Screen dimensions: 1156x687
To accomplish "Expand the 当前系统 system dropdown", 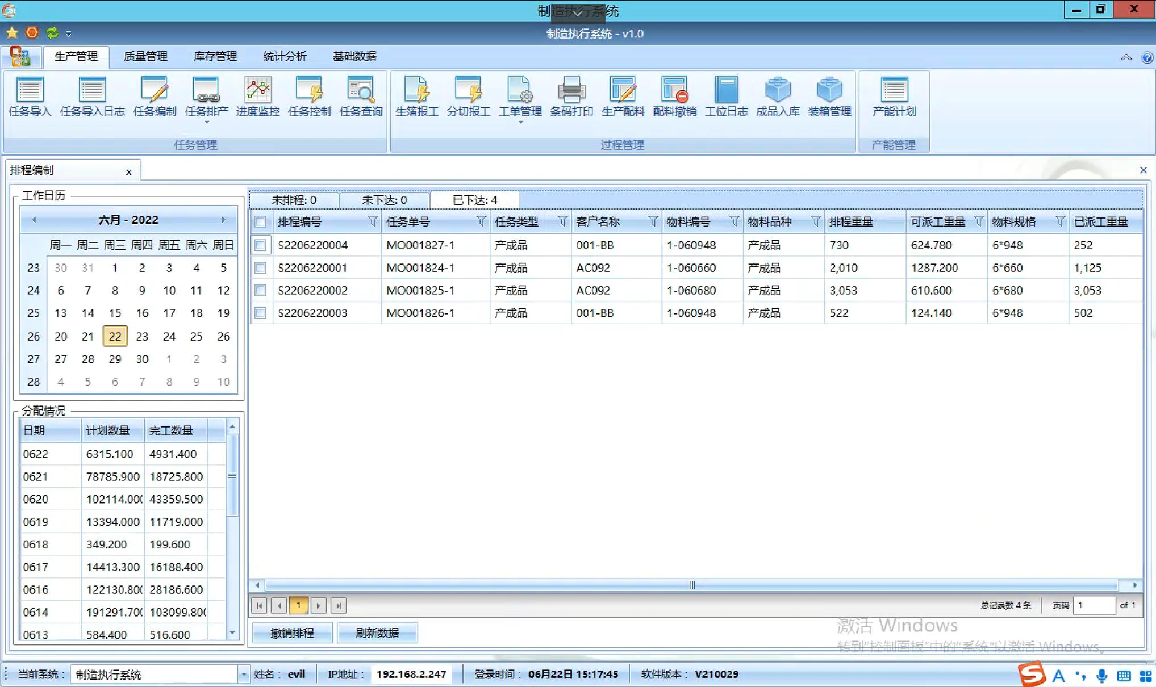I will 243,675.
